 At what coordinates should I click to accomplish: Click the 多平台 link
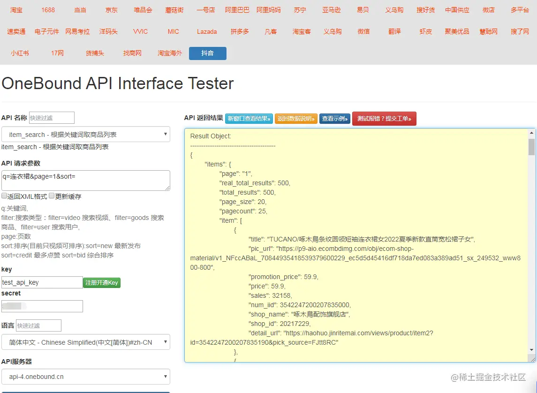tap(520, 10)
